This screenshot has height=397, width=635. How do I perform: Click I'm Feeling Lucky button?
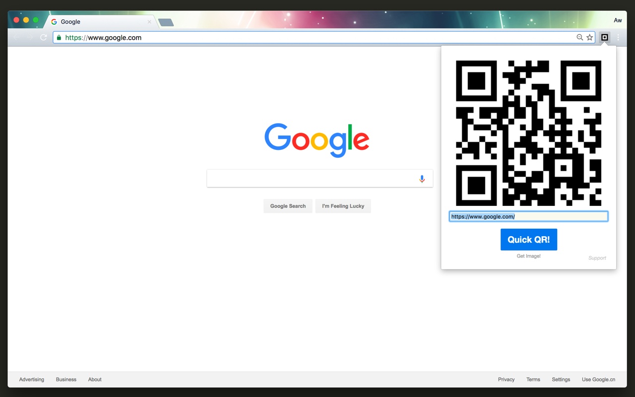tap(343, 206)
